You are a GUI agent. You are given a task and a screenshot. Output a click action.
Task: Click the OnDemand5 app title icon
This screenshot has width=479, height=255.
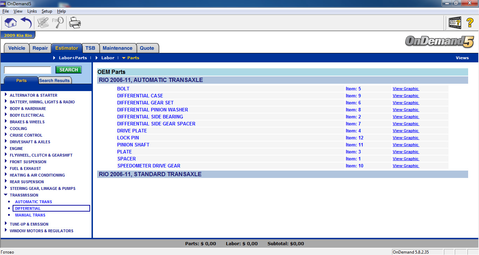point(3,3)
